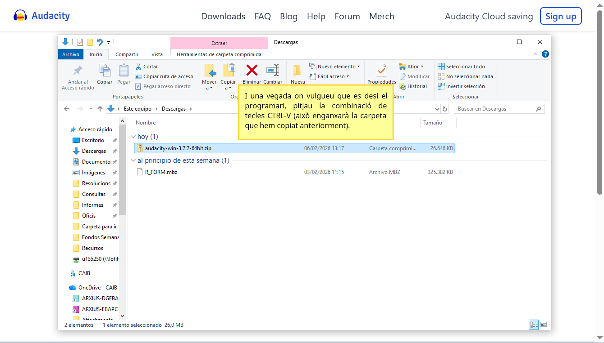604x343 pixels.
Task: Open the Archivo menu tab
Action: click(71, 54)
